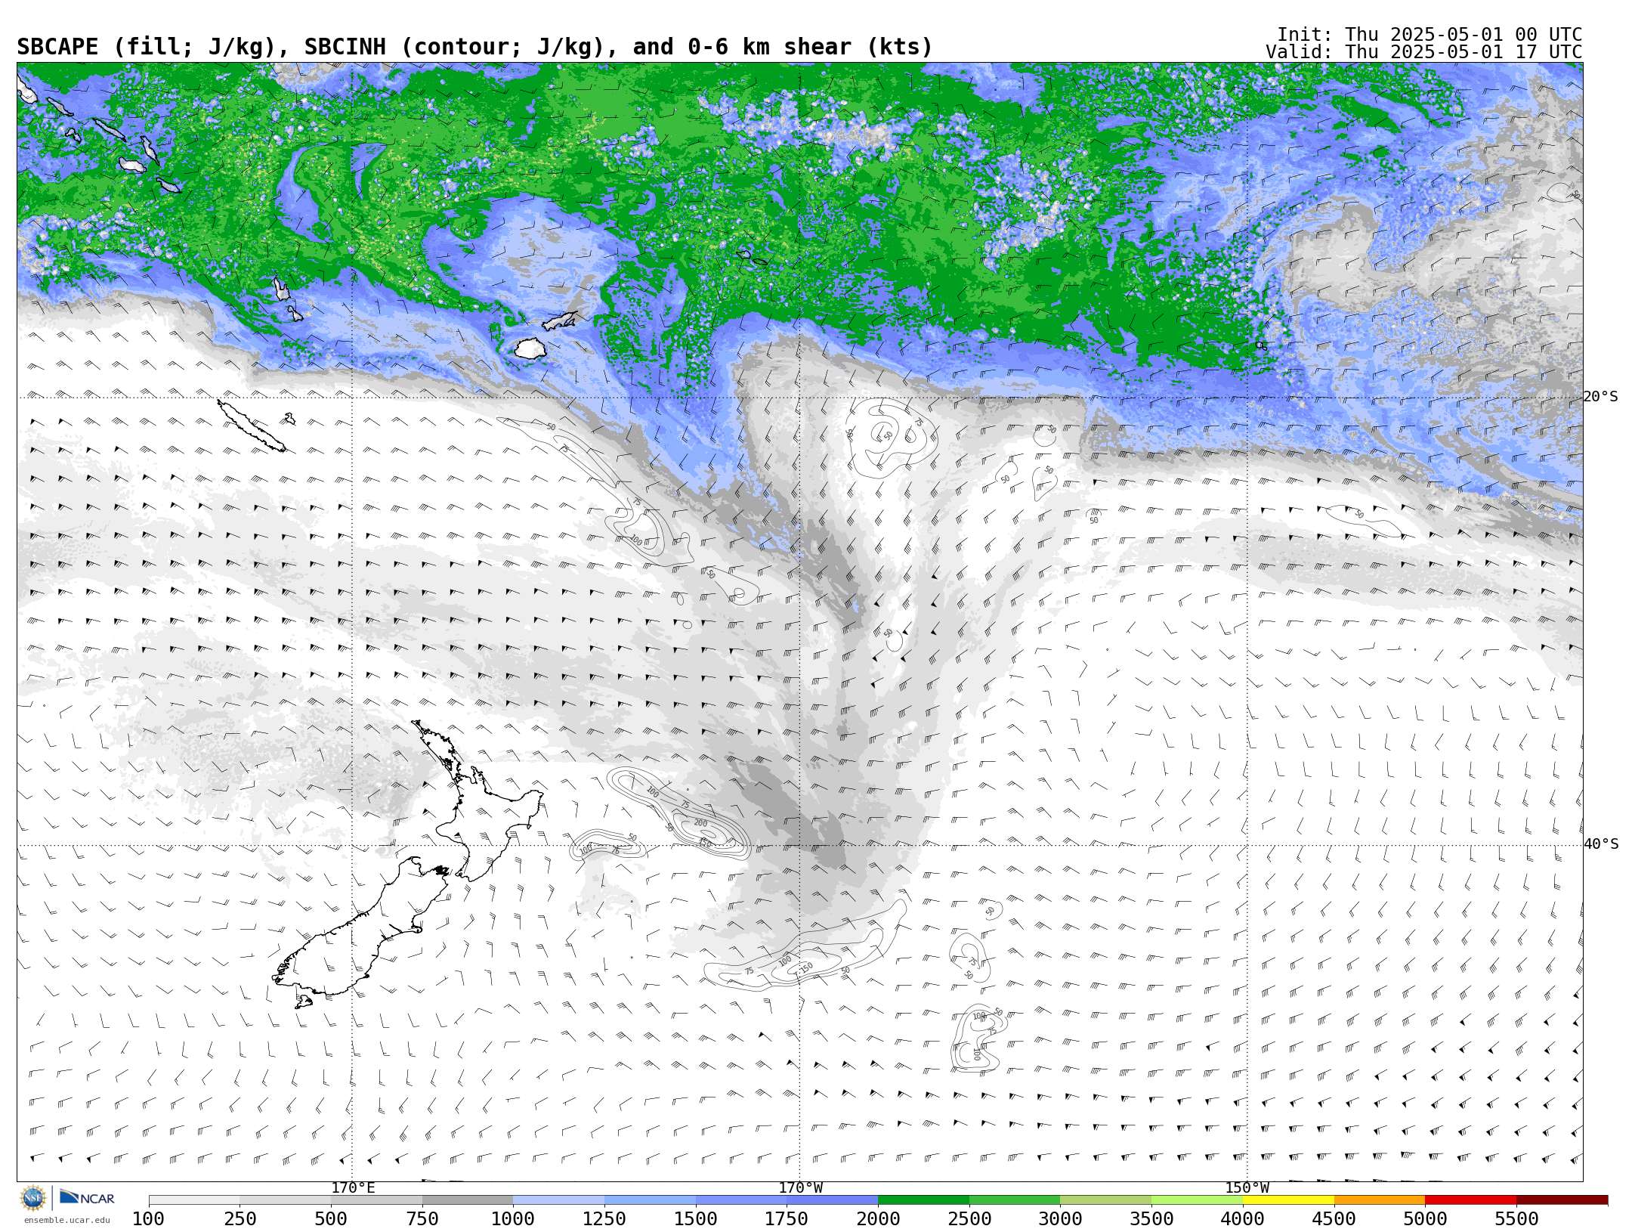Open the ensemble.ucar.edu link text
Viewport: 1632px width, 1229px height.
(x=66, y=1220)
